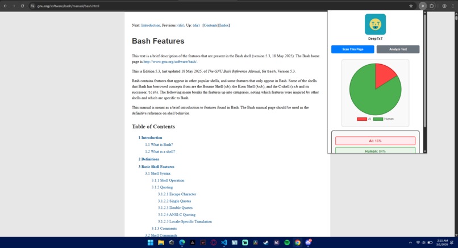This screenshot has width=458, height=248.
Task: Go forward using the browser forward arrow
Action: [14, 6]
